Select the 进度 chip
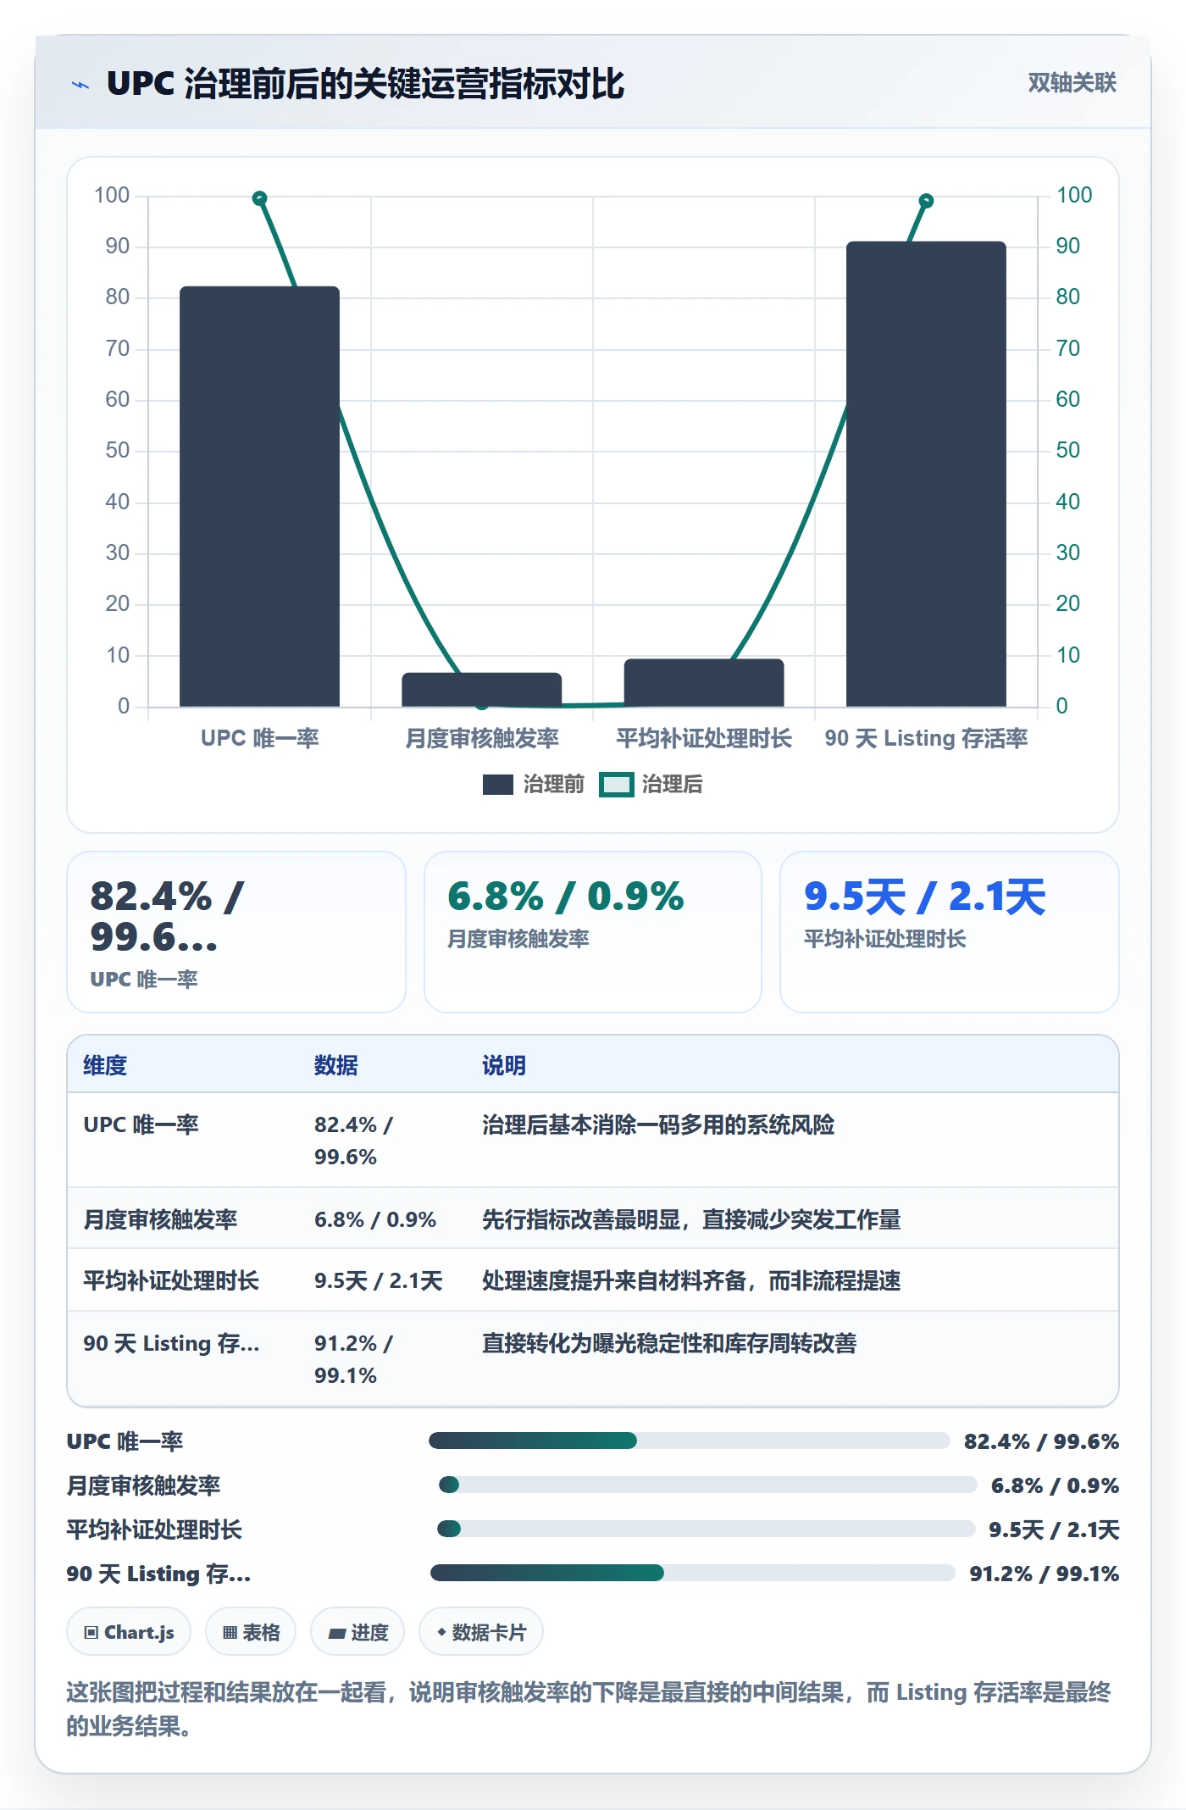 pos(357,1632)
